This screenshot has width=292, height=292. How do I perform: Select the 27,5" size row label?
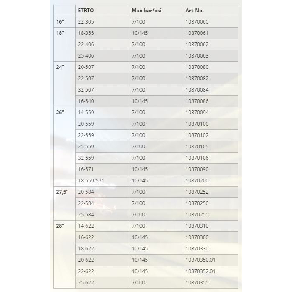point(62,192)
